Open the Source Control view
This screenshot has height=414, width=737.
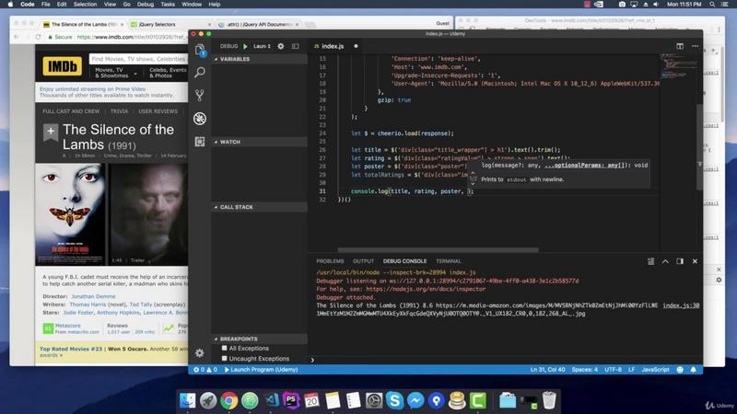[200, 96]
